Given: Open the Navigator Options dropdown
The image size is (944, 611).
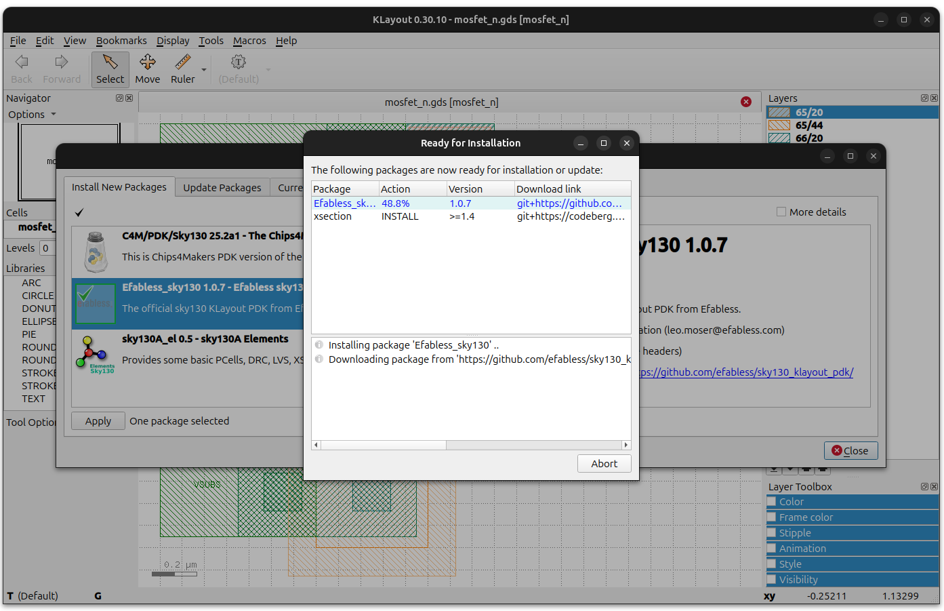Looking at the screenshot, I should click(32, 115).
